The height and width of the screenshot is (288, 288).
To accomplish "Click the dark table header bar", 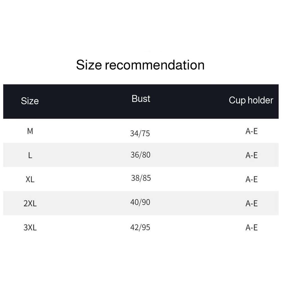I will click(141, 102).
